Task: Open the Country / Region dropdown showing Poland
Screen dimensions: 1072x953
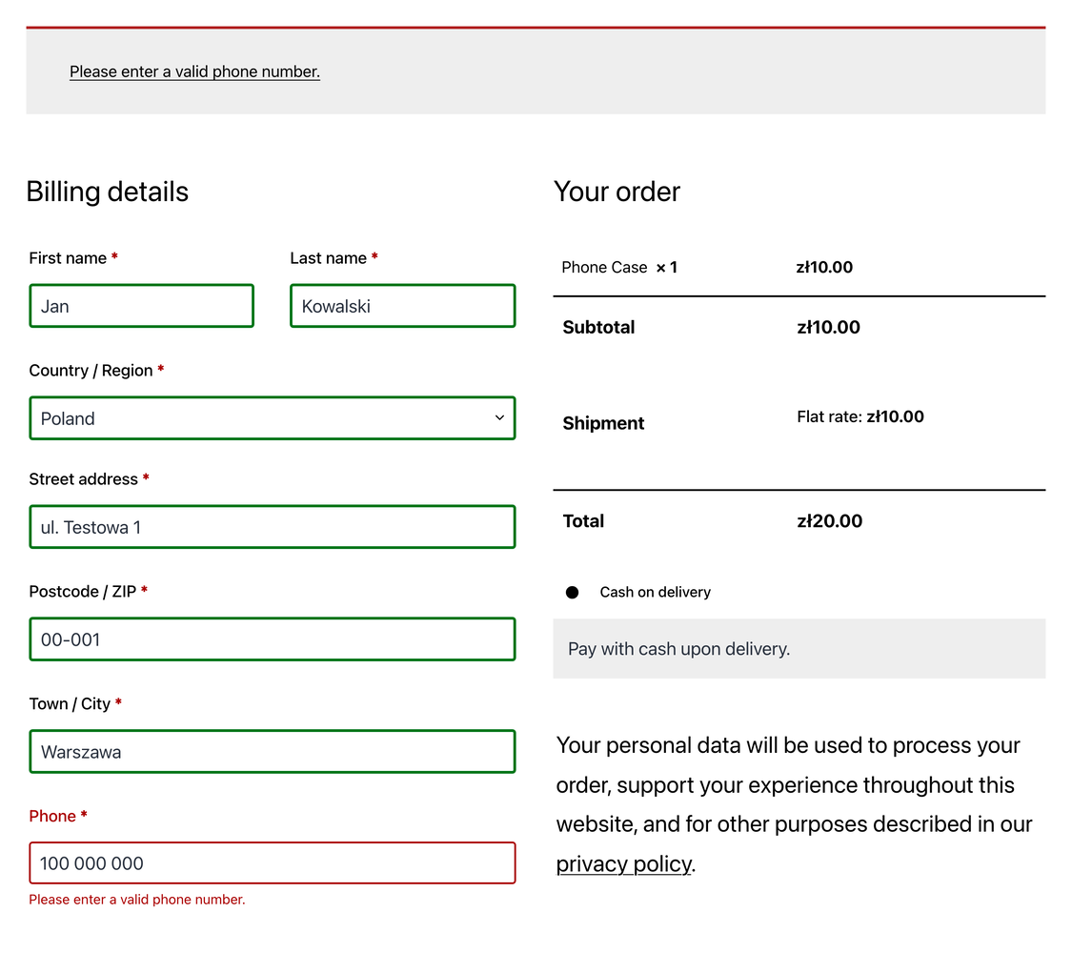Action: point(273,417)
